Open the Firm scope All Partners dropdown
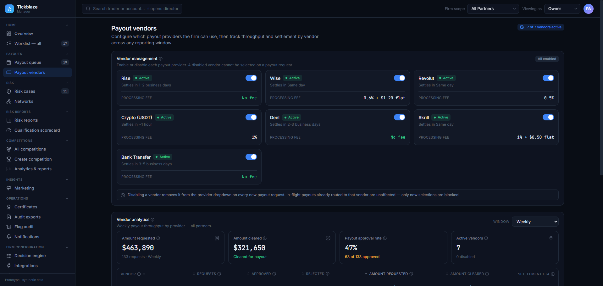The image size is (603, 286). (493, 9)
